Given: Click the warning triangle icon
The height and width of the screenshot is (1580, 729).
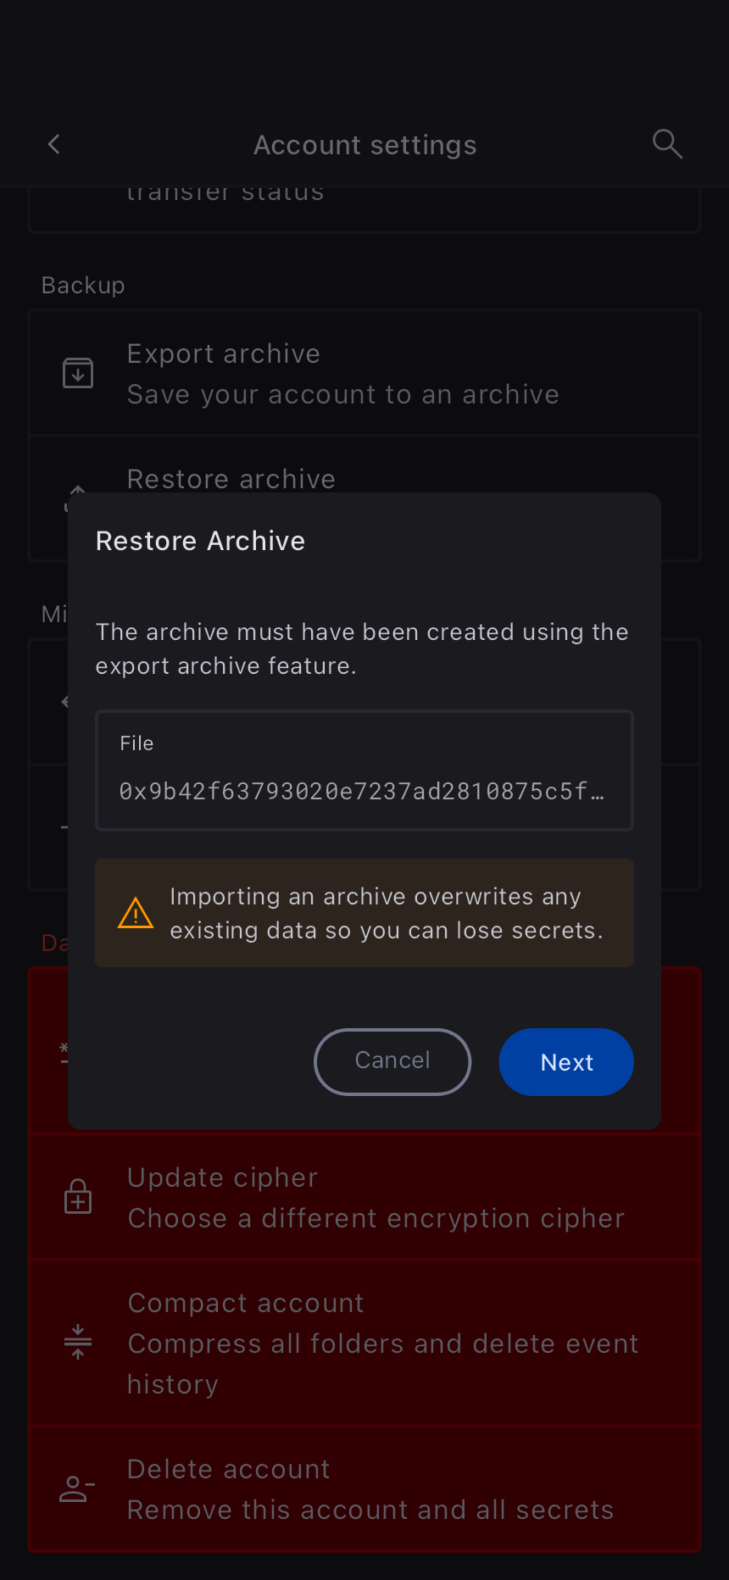Looking at the screenshot, I should [x=136, y=913].
